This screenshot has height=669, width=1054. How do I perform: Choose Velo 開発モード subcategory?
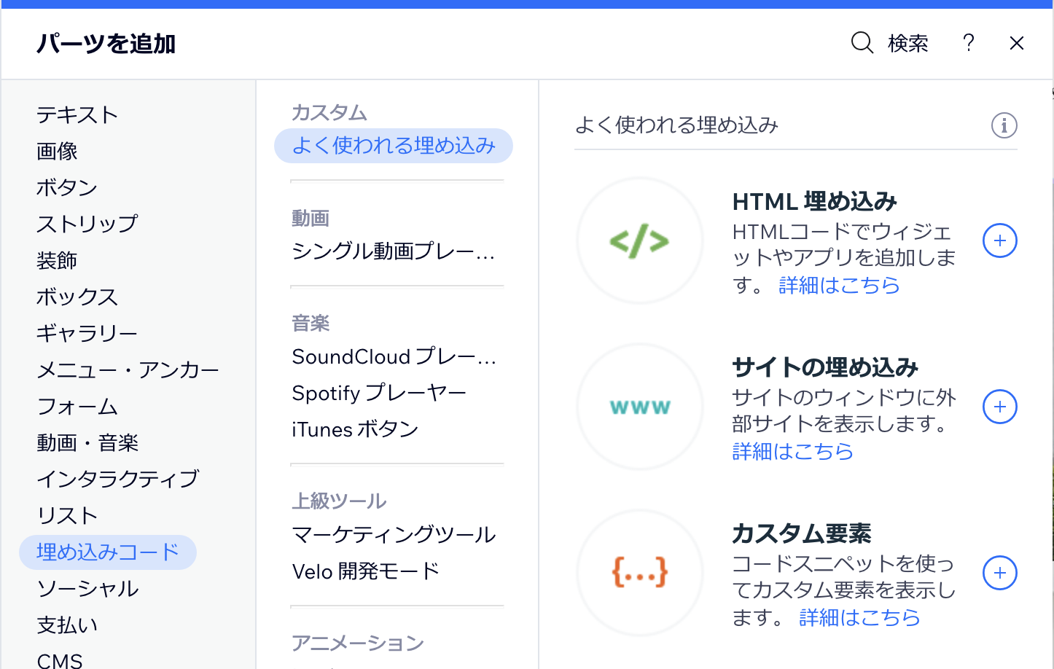tap(366, 571)
